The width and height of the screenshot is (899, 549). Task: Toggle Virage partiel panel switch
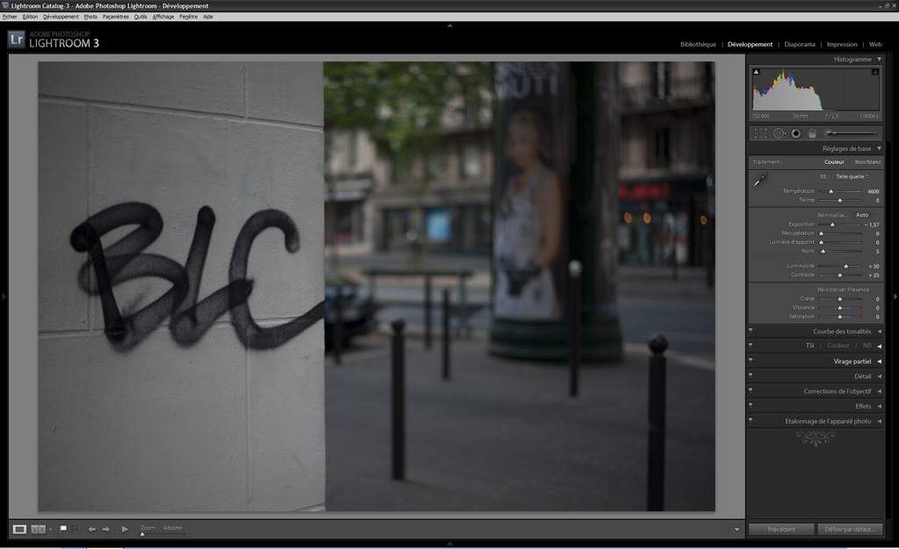[751, 360]
